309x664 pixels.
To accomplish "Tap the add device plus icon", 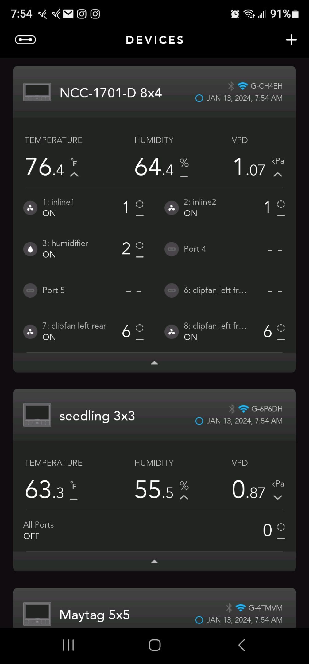I will click(x=291, y=40).
